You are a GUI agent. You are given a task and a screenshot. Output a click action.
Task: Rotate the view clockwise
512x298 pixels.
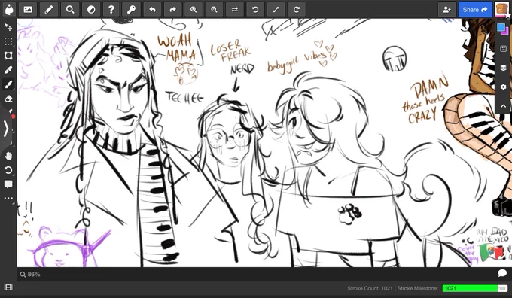pyautogui.click(x=297, y=10)
